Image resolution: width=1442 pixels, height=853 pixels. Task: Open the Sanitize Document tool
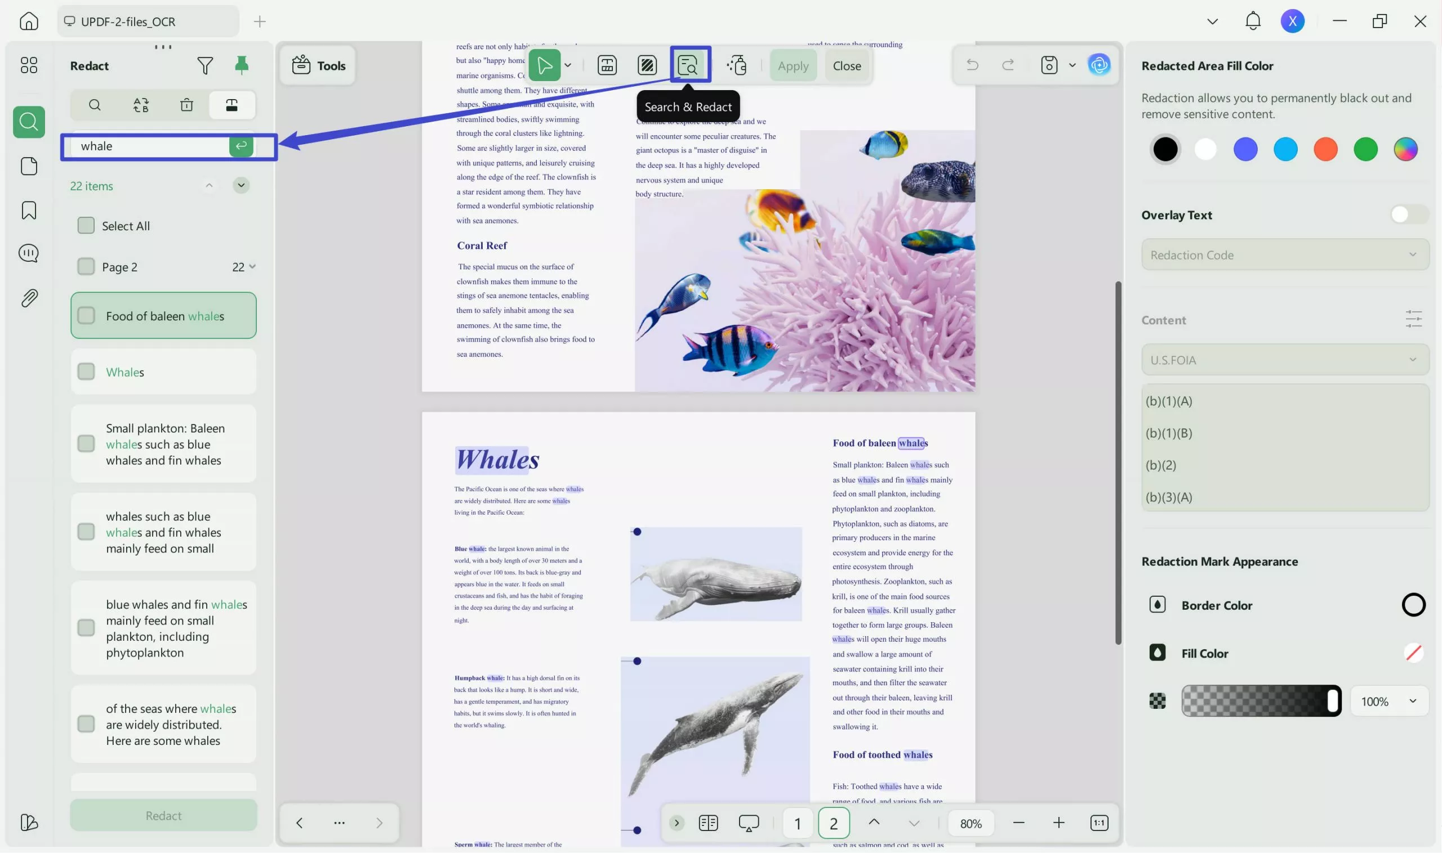pos(738,65)
